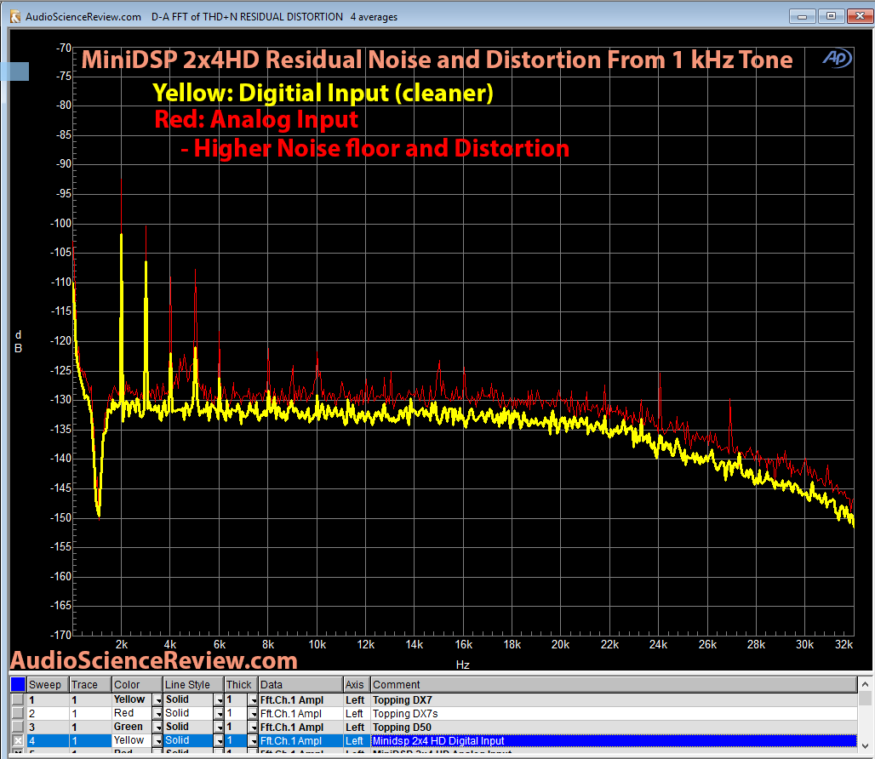The width and height of the screenshot is (875, 759).
Task: Open the Color dropdown for Topping DX7
Action: click(x=158, y=700)
